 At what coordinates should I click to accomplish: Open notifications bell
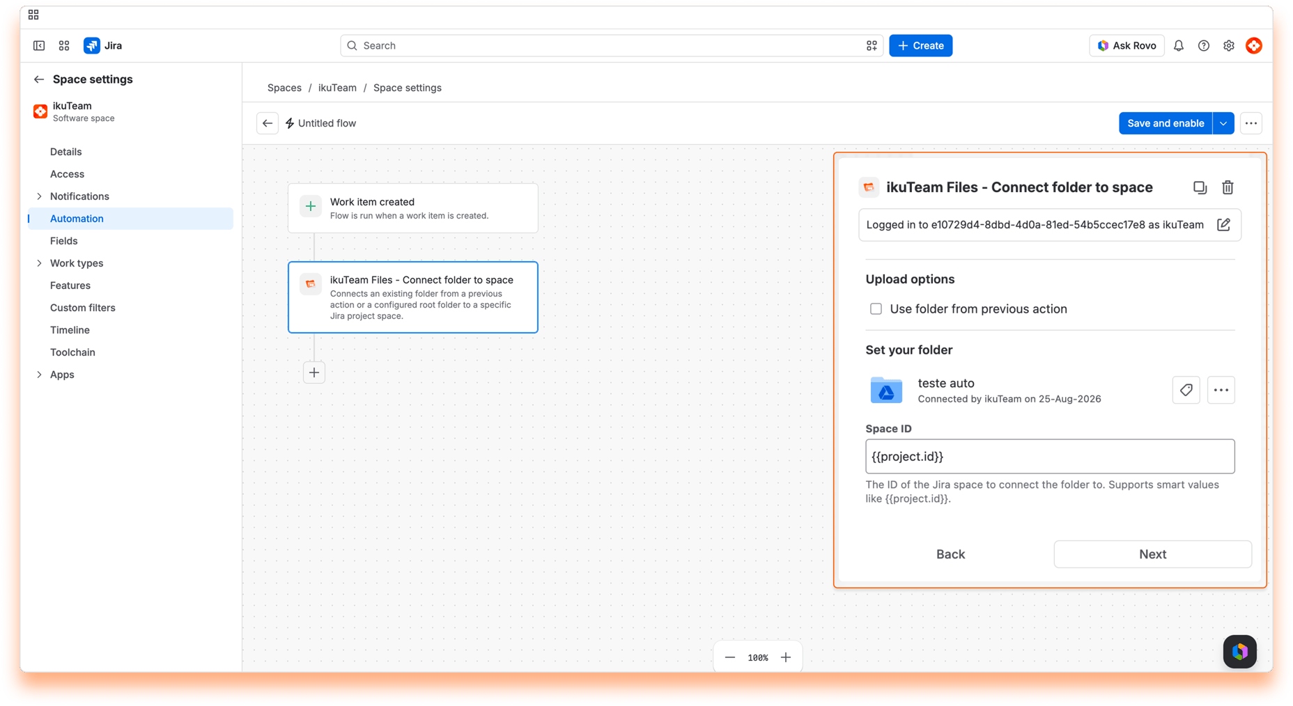coord(1179,45)
